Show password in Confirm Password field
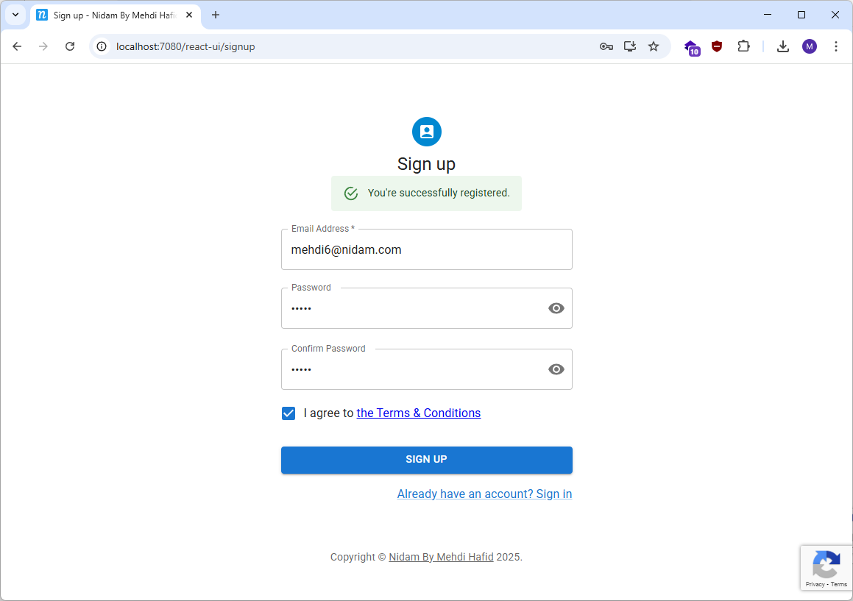 (556, 369)
